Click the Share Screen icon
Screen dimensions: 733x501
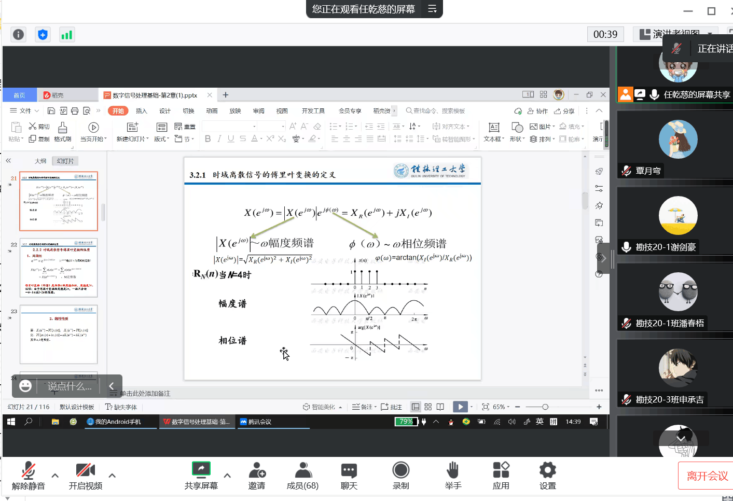(x=201, y=470)
